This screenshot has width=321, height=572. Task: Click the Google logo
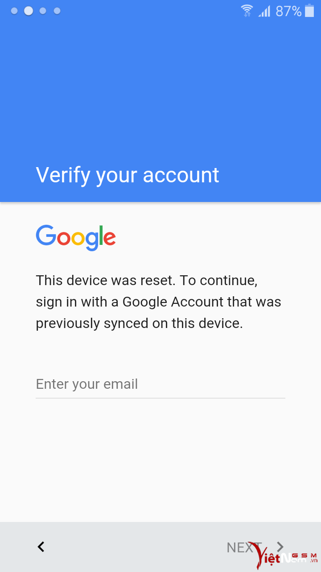76,238
